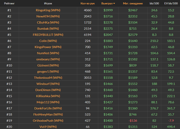180x129 pixels.
Task: Click the Игрок column header
Action: pyautogui.click(x=48, y=3)
